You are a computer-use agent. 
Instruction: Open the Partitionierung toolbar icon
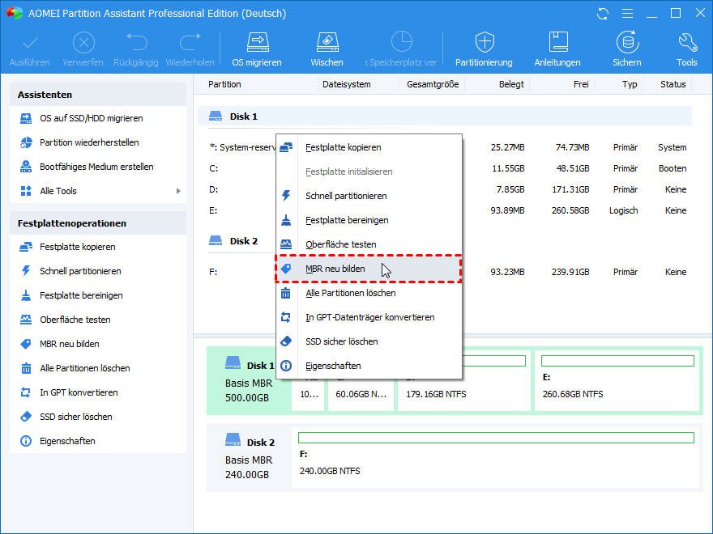click(x=485, y=43)
